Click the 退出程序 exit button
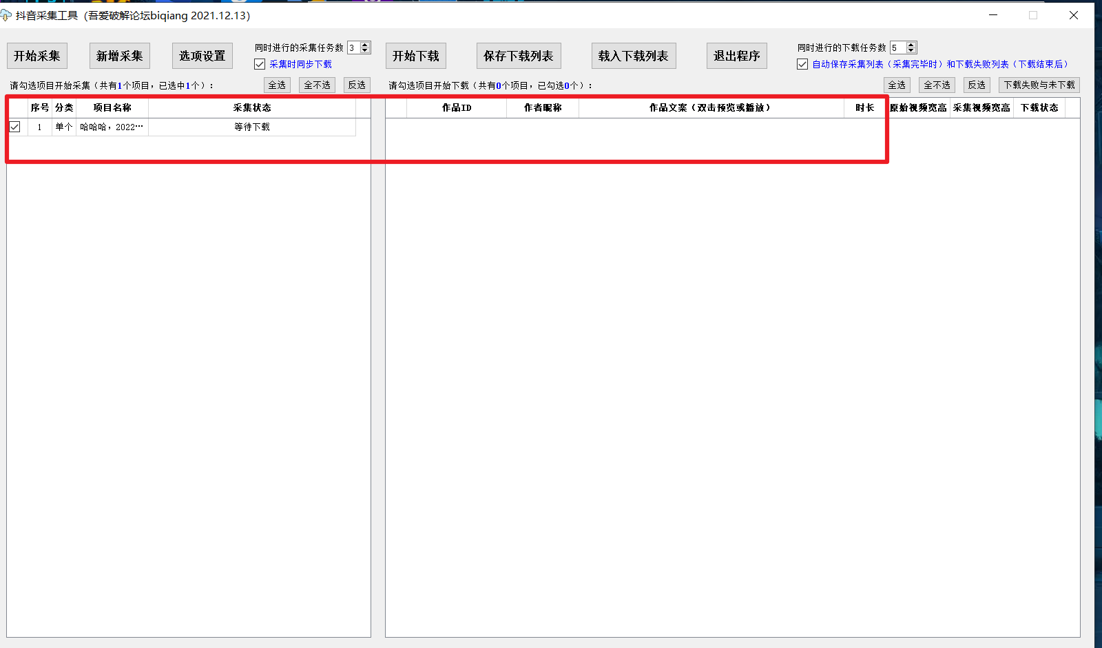The image size is (1102, 648). [737, 56]
